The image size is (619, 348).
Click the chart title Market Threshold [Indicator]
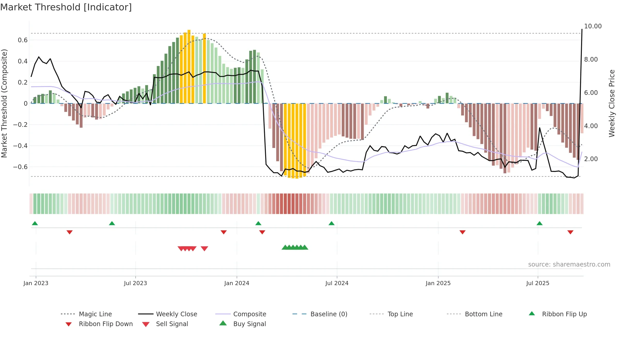click(66, 7)
